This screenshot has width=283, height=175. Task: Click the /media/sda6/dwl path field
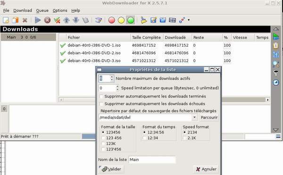[145, 117]
